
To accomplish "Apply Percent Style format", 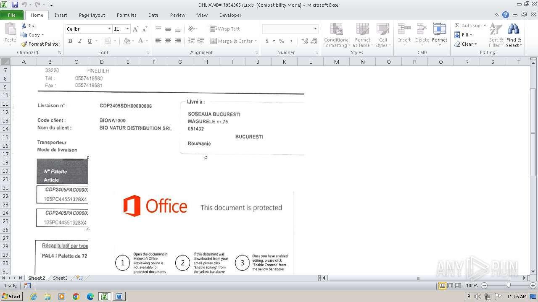I will click(x=281, y=41).
